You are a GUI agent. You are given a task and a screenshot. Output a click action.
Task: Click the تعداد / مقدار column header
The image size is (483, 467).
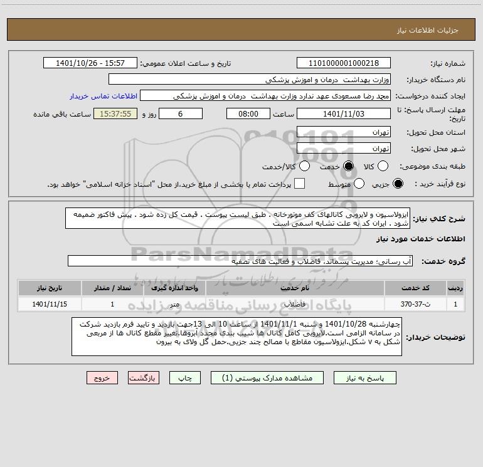coord(112,288)
